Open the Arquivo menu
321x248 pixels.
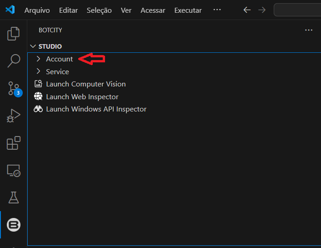(37, 10)
